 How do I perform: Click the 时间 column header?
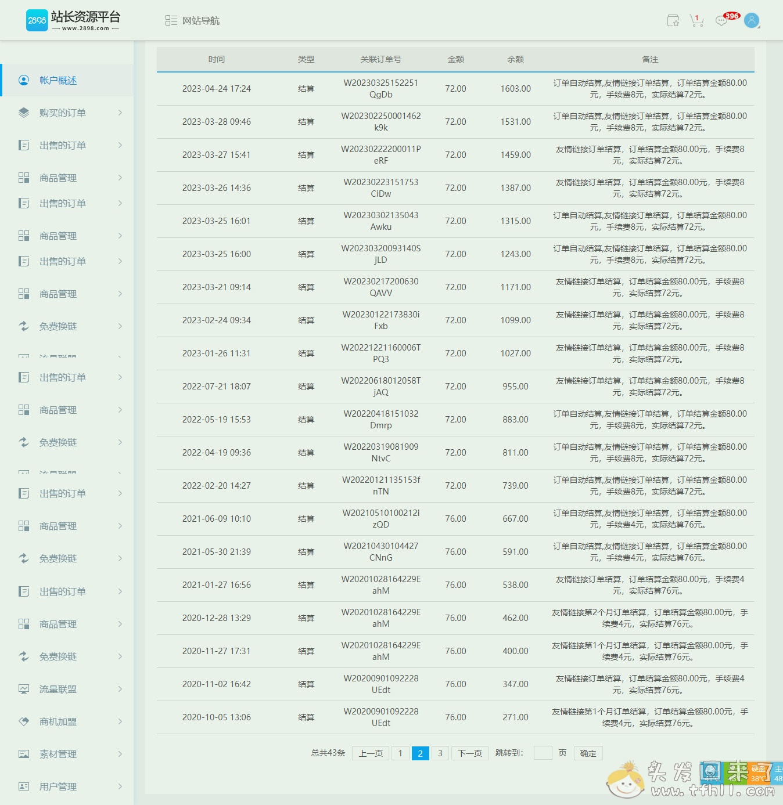[217, 59]
